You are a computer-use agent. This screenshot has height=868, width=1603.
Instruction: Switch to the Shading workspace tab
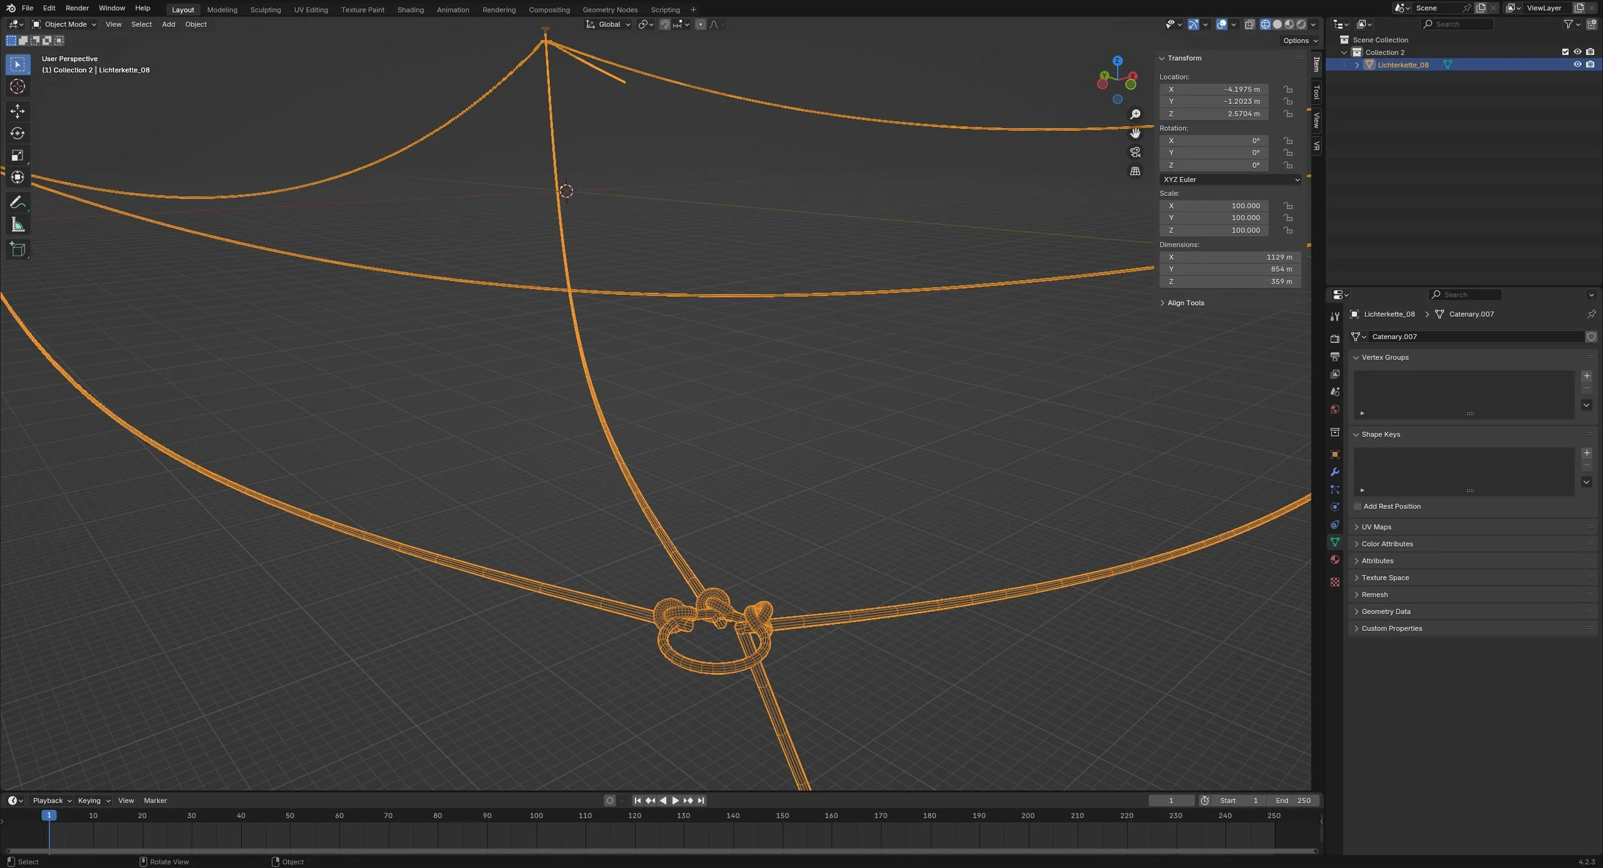point(410,10)
